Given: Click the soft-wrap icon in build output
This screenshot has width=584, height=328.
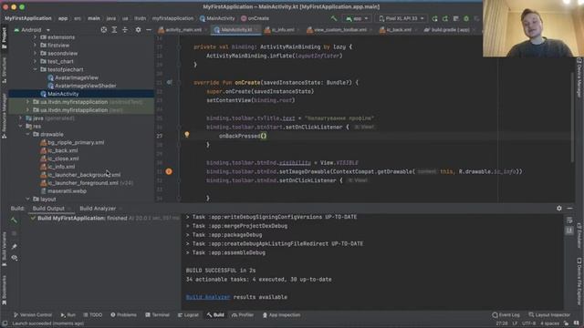Looking at the screenshot, I should [x=569, y=220].
